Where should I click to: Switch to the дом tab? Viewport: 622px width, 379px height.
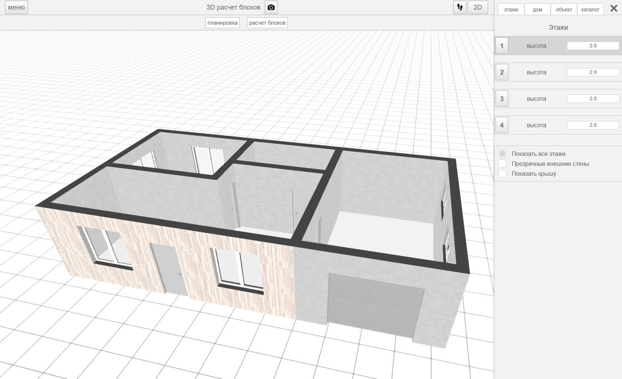coord(537,10)
